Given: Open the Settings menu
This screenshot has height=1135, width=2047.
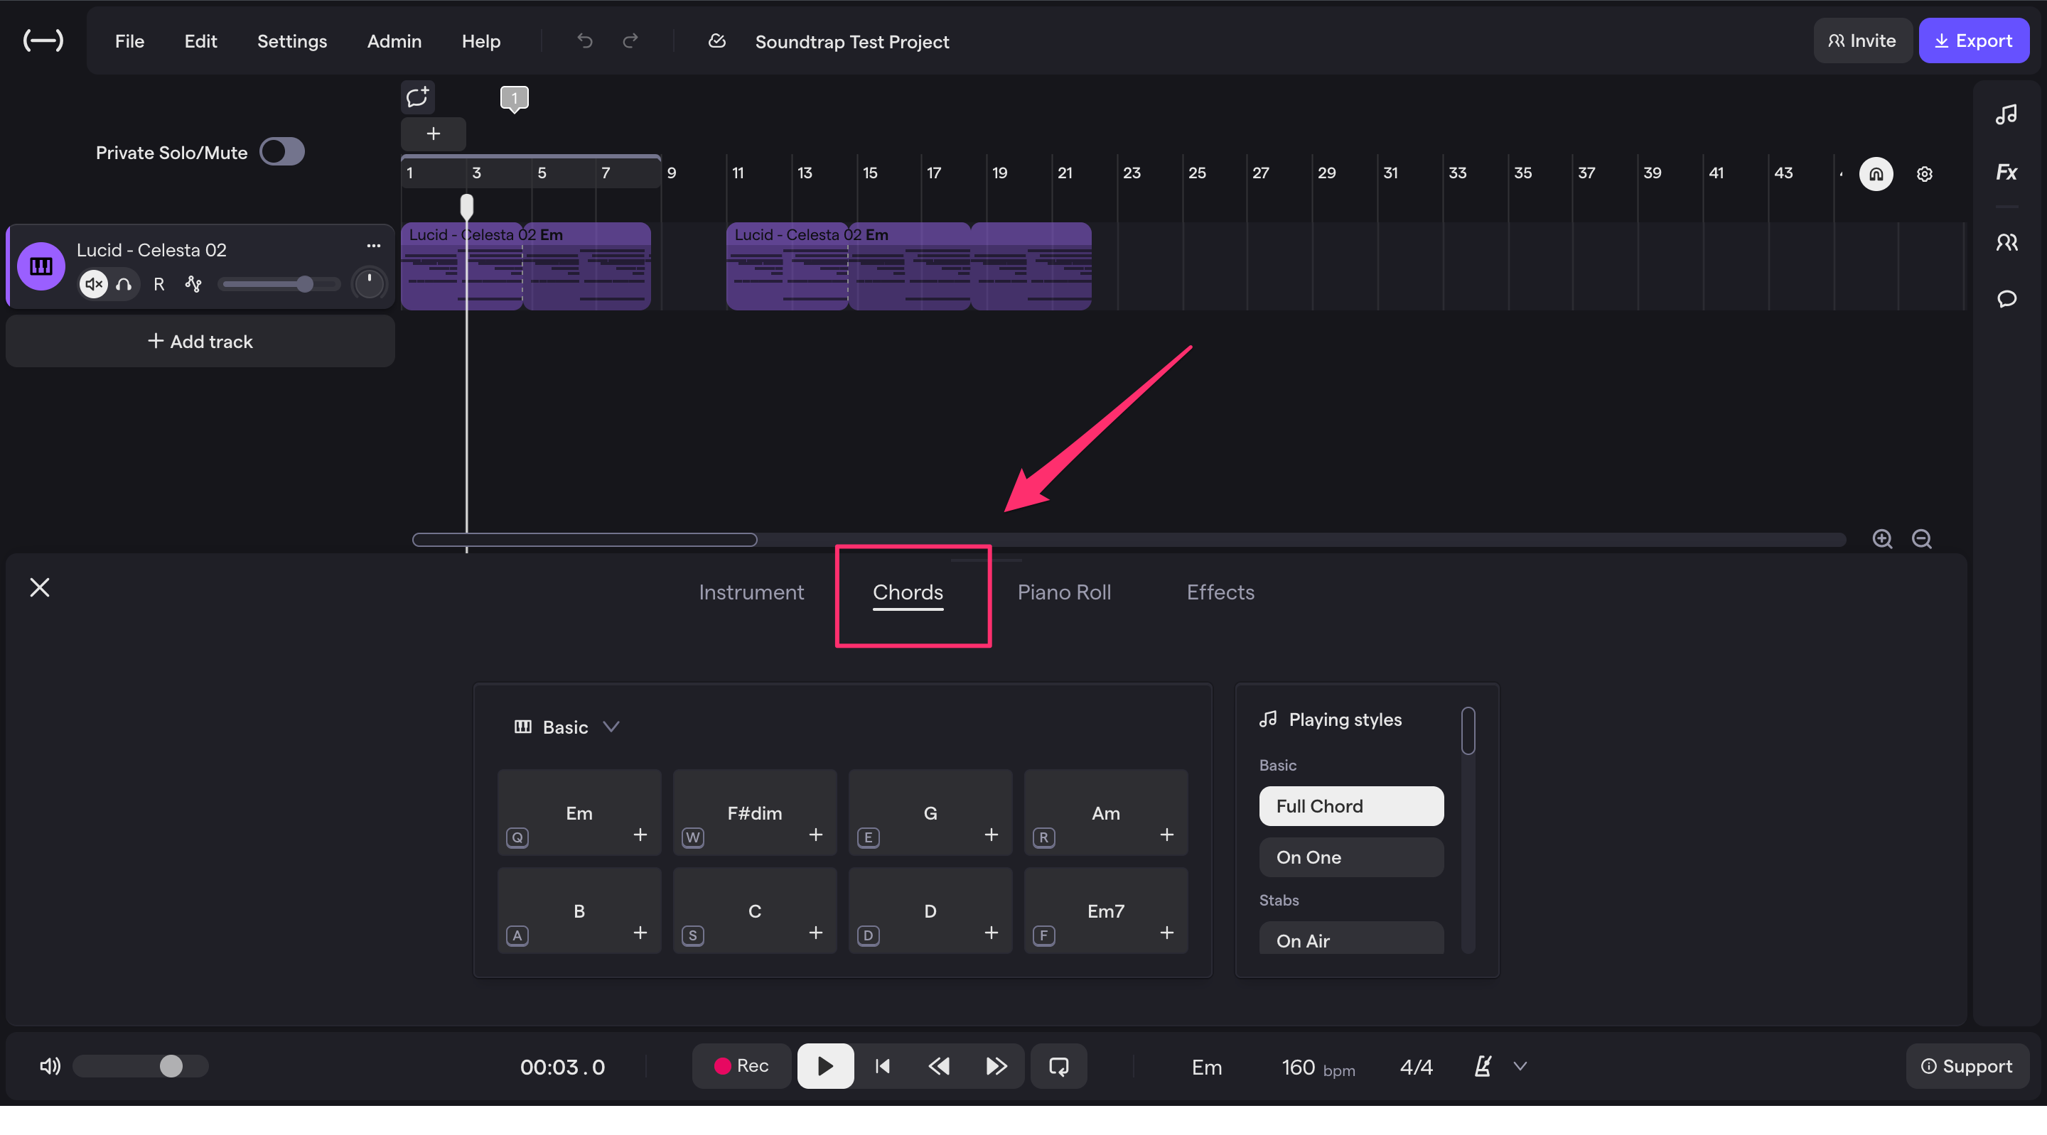Looking at the screenshot, I should 291,41.
